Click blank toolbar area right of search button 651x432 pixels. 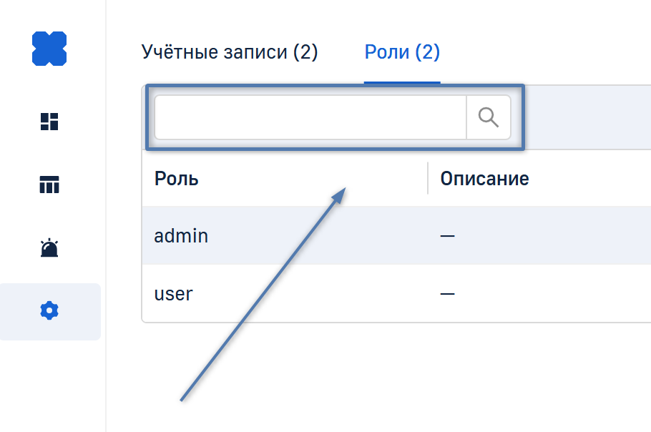(x=587, y=117)
